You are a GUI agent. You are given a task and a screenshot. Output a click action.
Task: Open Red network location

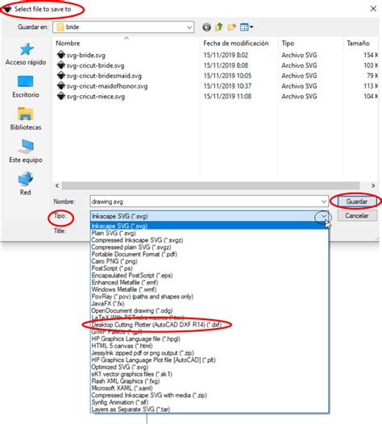click(x=26, y=184)
